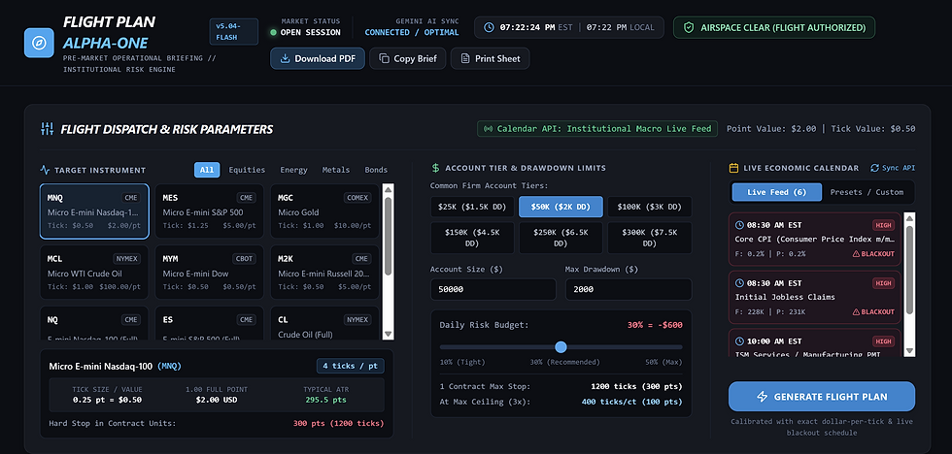952x454 pixels.
Task: Filter instruments by Equities
Action: tap(247, 170)
